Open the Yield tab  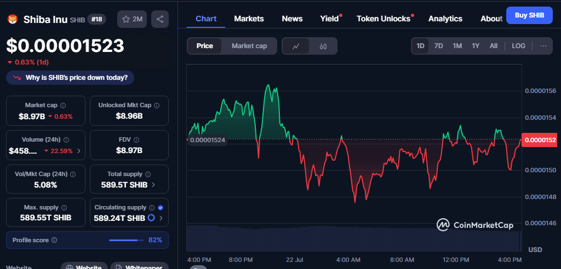[x=329, y=19]
